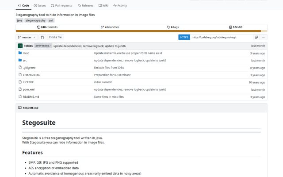Viewport: 283px width, 177px height.
Task: Click the 248 commits history link
Action: 47,27
